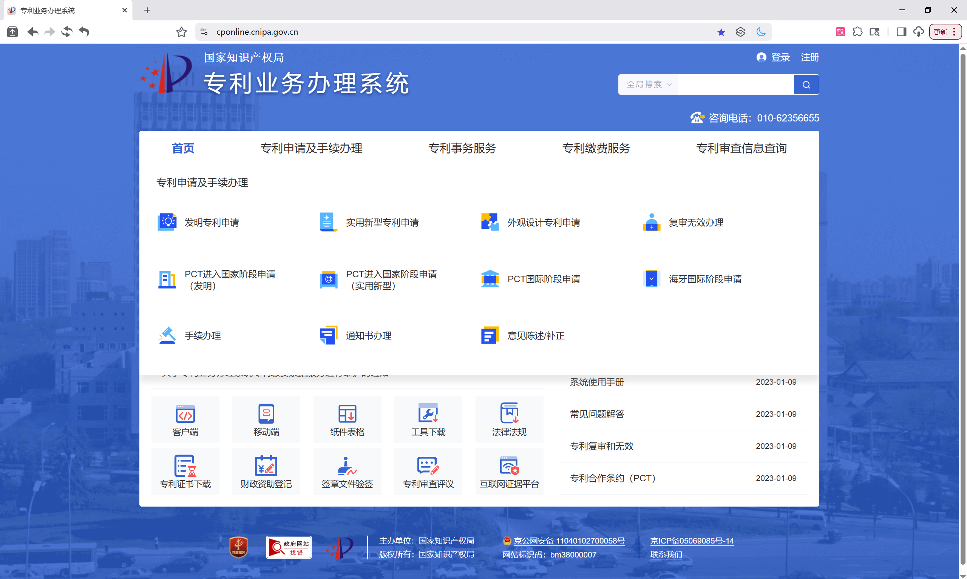Open 海牙国际阶段申请 service
The image size is (967, 579).
click(x=705, y=279)
